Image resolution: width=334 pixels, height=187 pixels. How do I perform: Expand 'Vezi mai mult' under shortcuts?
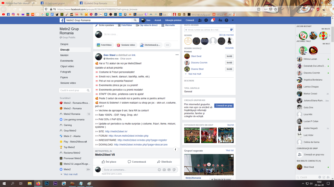pos(71,174)
